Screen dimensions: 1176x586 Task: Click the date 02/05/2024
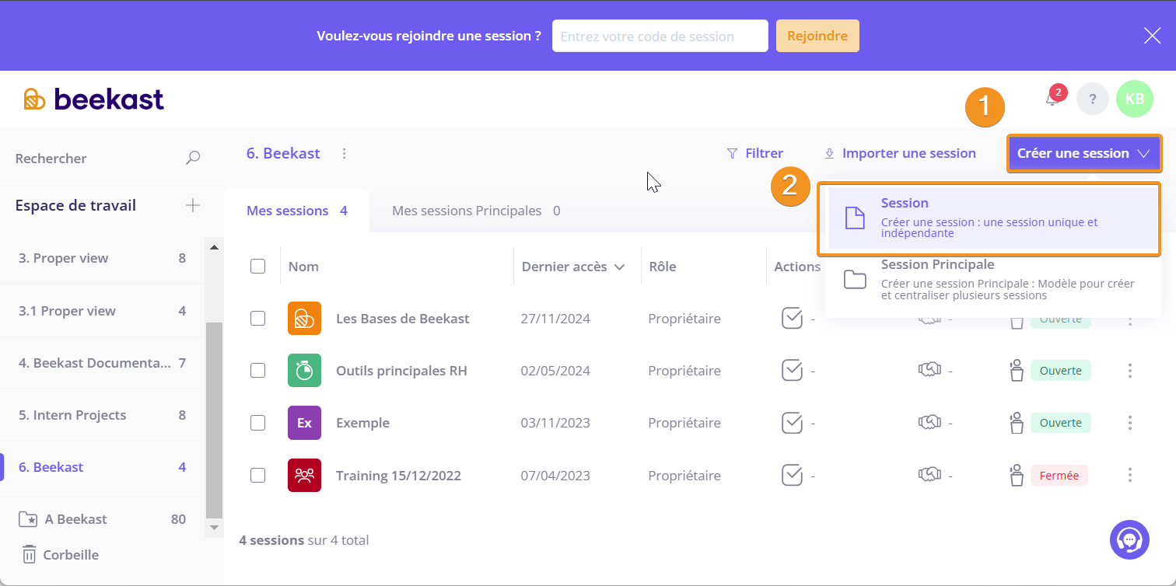click(x=555, y=371)
